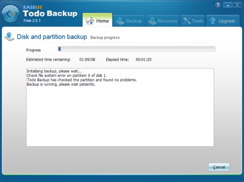This screenshot has width=244, height=182.
Task: Click the 'Todo Backup' title text
Action: [50, 13]
